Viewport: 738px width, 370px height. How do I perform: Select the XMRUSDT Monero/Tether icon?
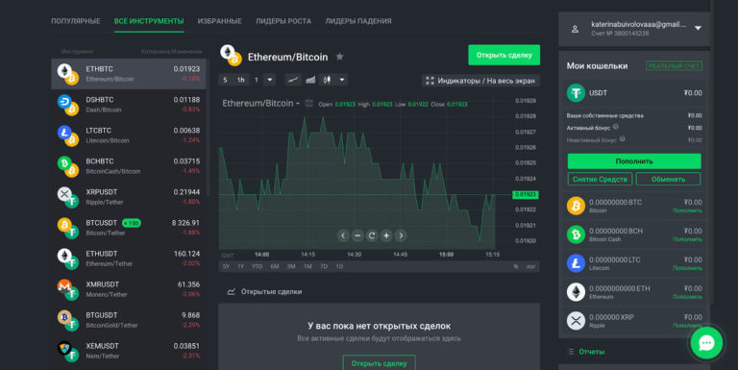click(x=68, y=289)
